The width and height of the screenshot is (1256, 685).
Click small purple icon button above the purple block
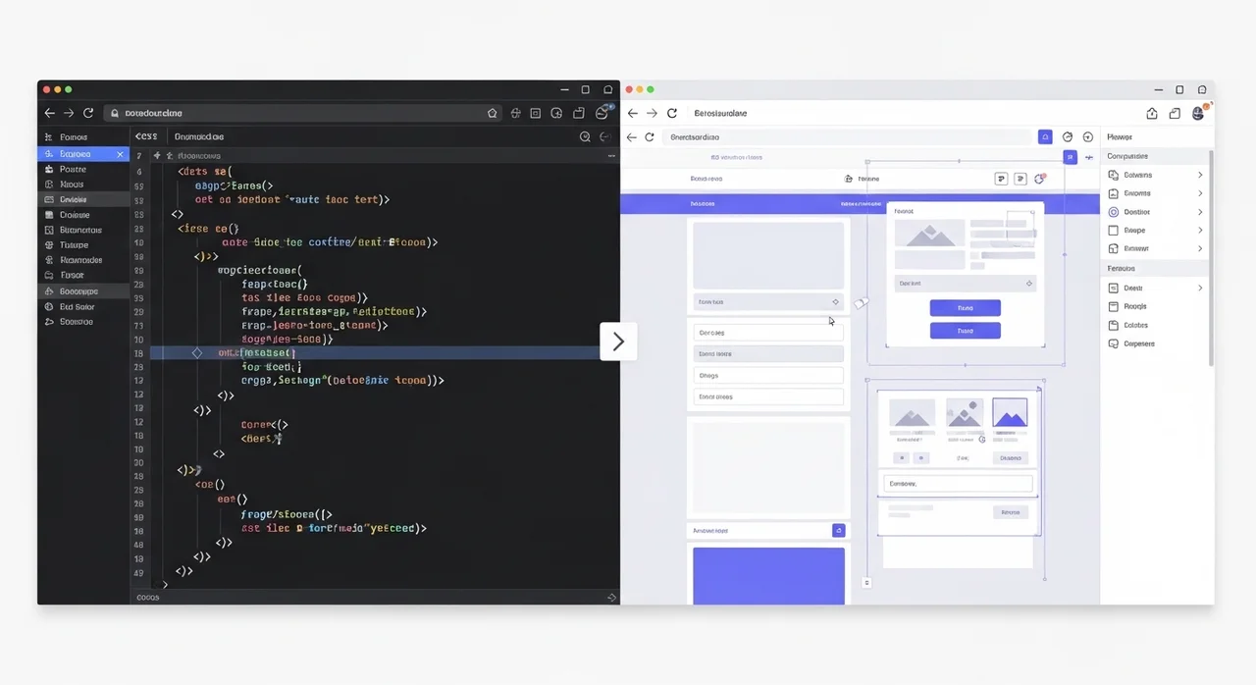[838, 530]
